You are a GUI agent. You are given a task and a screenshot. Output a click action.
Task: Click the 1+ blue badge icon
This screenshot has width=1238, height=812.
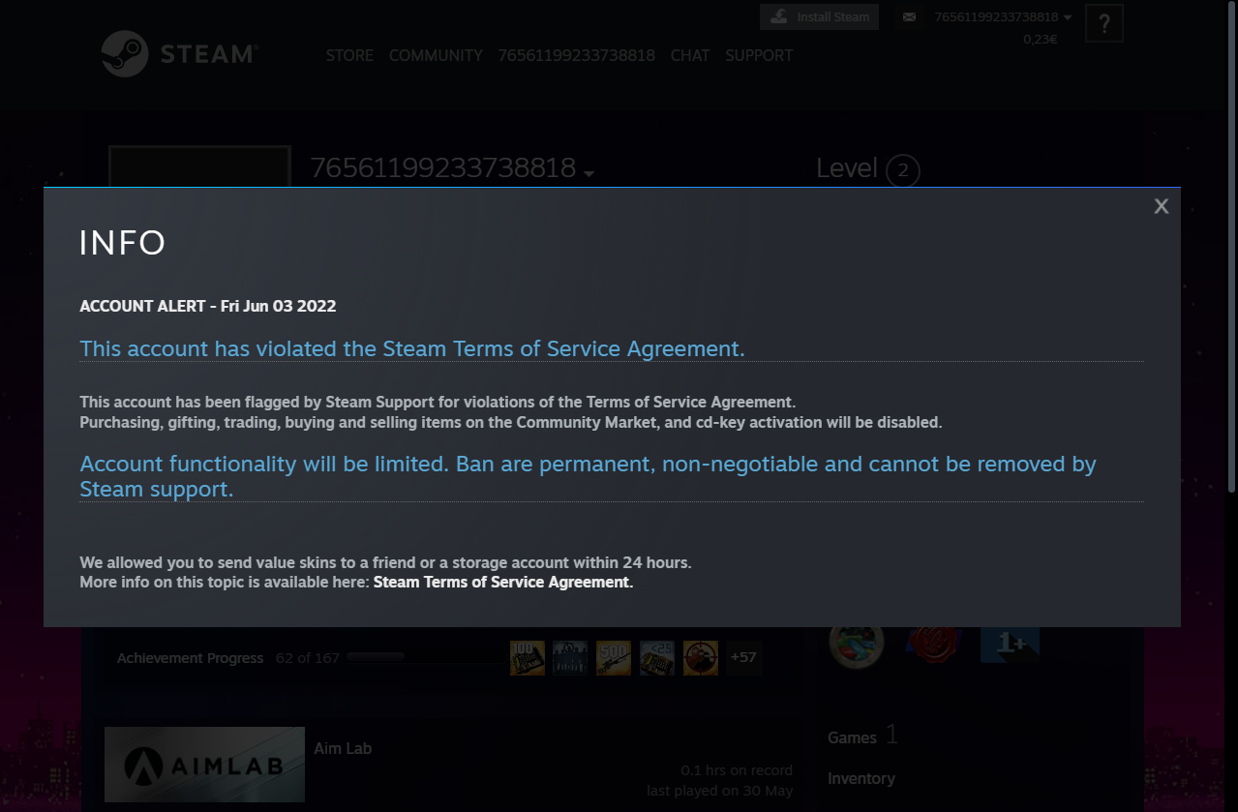(x=1011, y=645)
